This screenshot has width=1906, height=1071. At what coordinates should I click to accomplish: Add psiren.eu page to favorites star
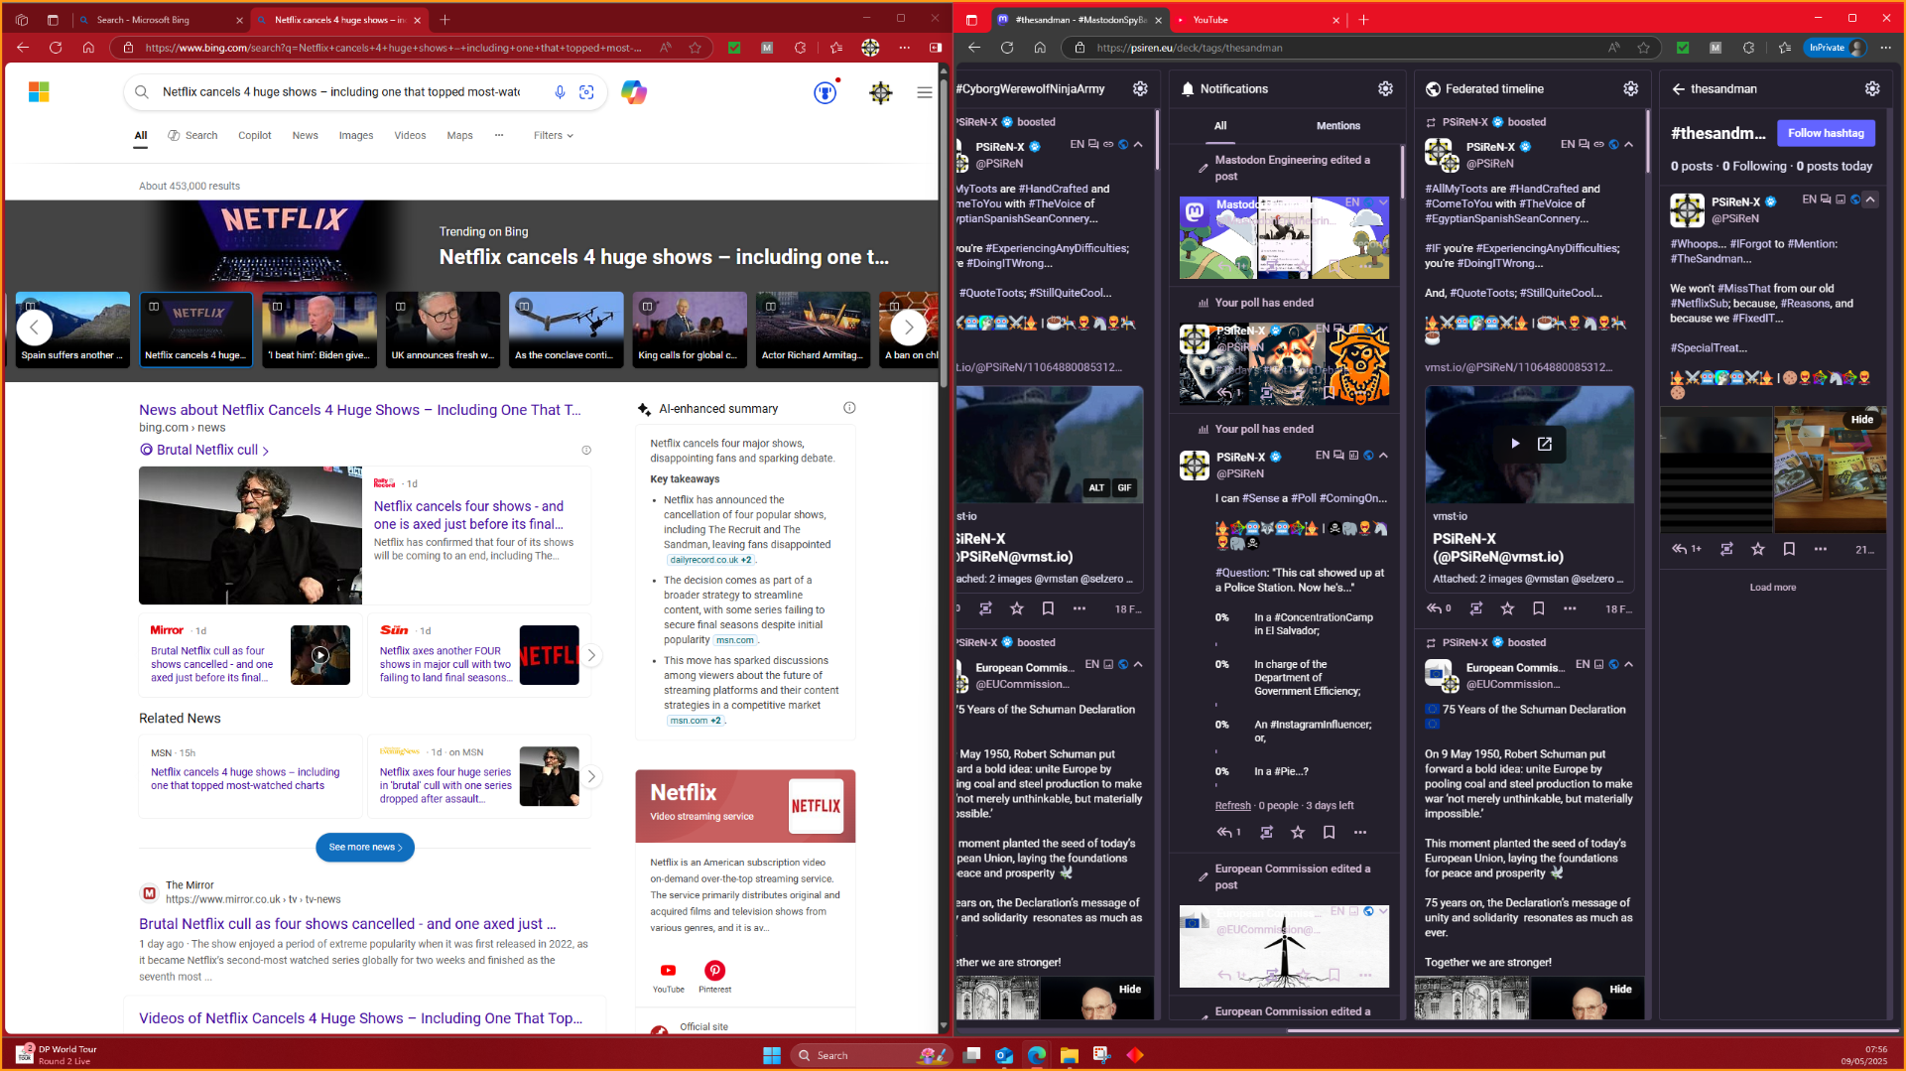[1644, 47]
